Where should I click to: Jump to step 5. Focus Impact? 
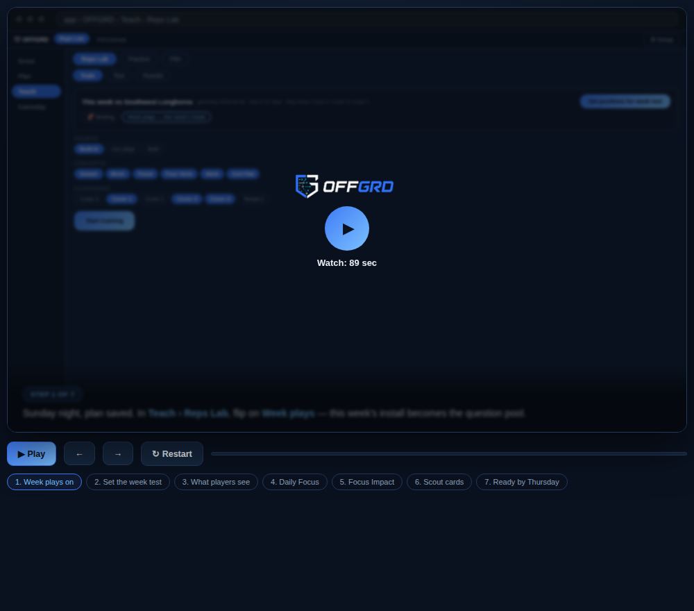click(x=367, y=482)
